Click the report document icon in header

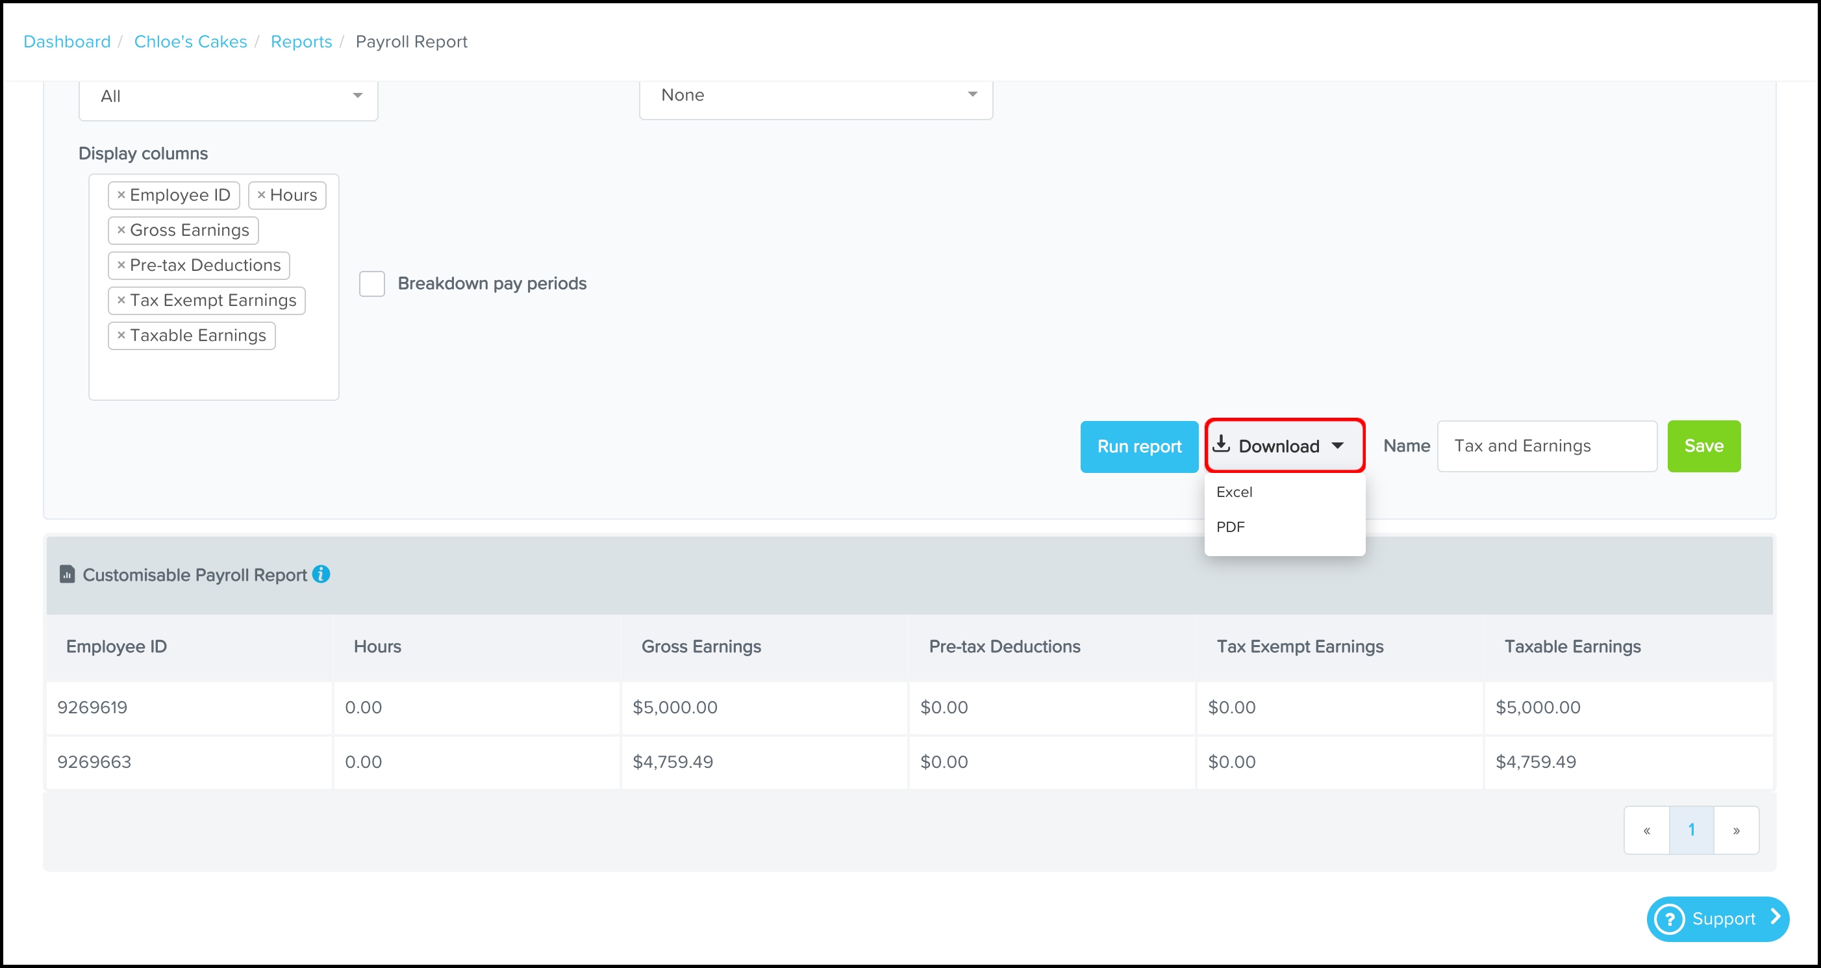tap(67, 574)
